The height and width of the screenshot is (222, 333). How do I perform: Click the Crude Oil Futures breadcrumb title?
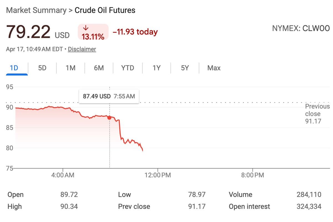(105, 10)
